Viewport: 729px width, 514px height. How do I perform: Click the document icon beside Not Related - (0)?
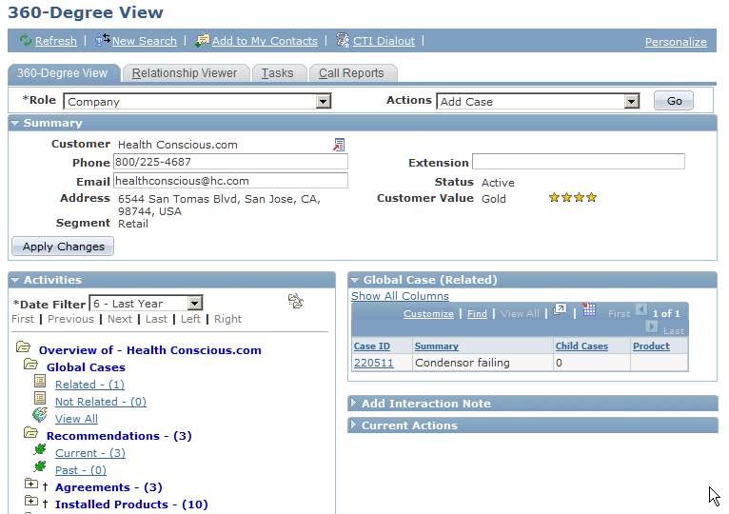[x=40, y=398]
